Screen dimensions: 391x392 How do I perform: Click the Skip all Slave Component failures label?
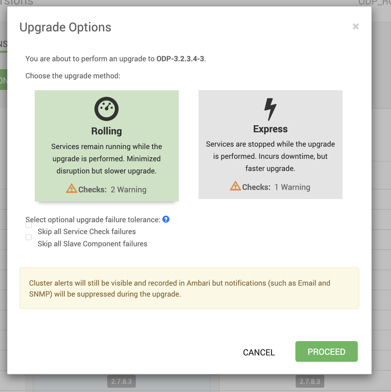pyautogui.click(x=93, y=244)
